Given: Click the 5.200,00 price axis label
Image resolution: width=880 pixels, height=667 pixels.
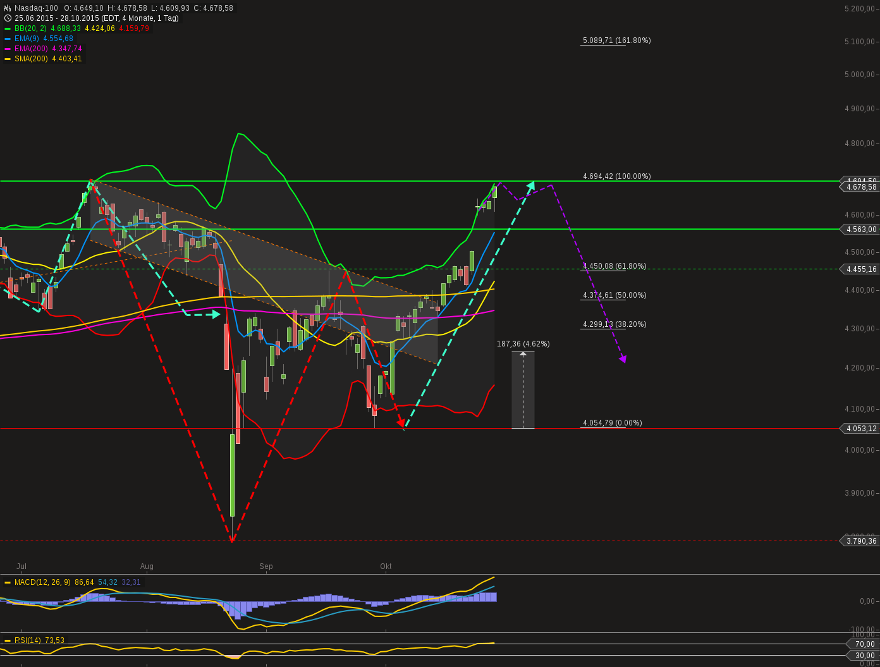Looking at the screenshot, I should pyautogui.click(x=860, y=9).
